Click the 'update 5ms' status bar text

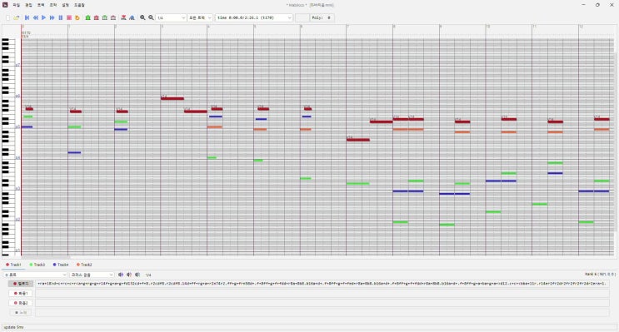13,327
